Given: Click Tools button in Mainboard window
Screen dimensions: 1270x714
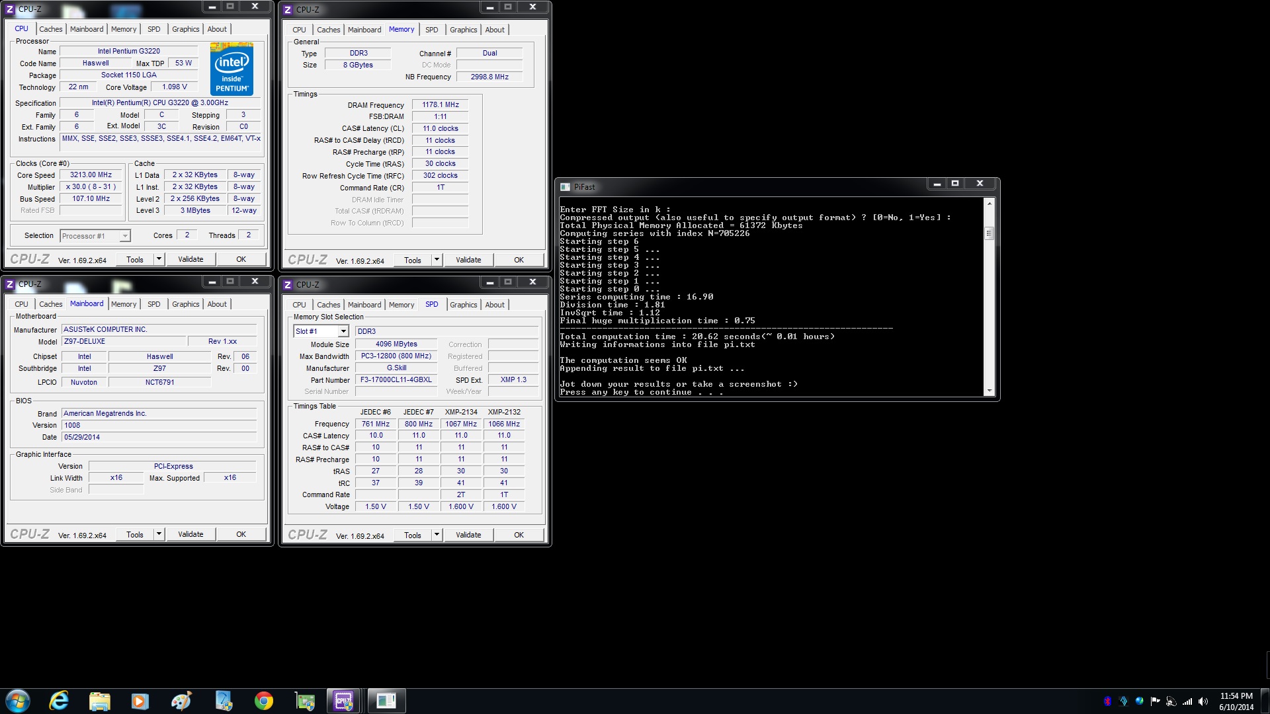Looking at the screenshot, I should pyautogui.click(x=135, y=534).
